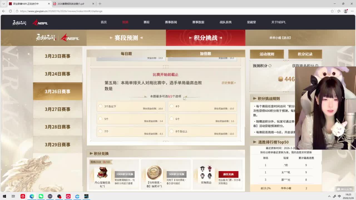Select 3月26日赛事 in the date list

pyautogui.click(x=58, y=91)
